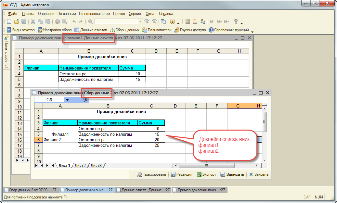Expand the tools wrench dropdown arrow
The image size is (337, 203).
pos(241,22)
